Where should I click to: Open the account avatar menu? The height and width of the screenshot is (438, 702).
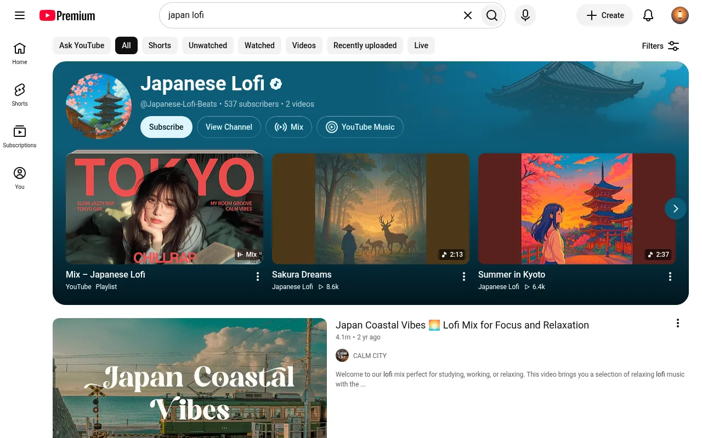(680, 15)
